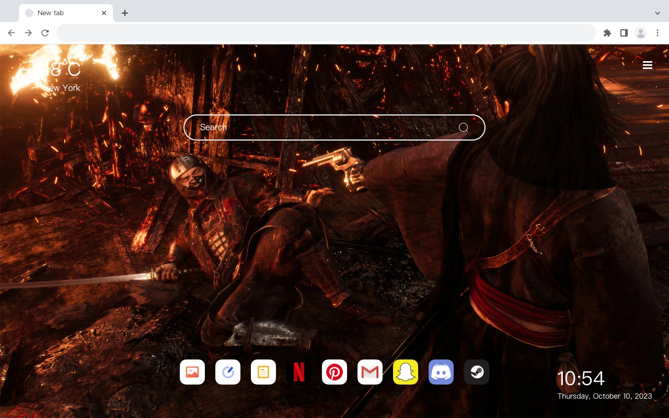The height and width of the screenshot is (418, 669).
Task: Click the 10:54 clock display
Action: (581, 378)
